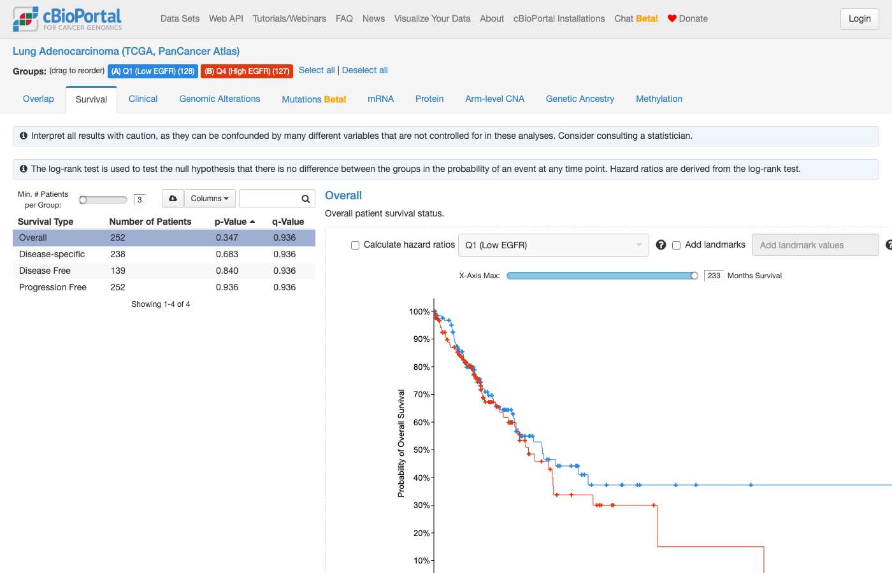The image size is (892, 573).
Task: Open the mRNA tab
Action: 381,99
